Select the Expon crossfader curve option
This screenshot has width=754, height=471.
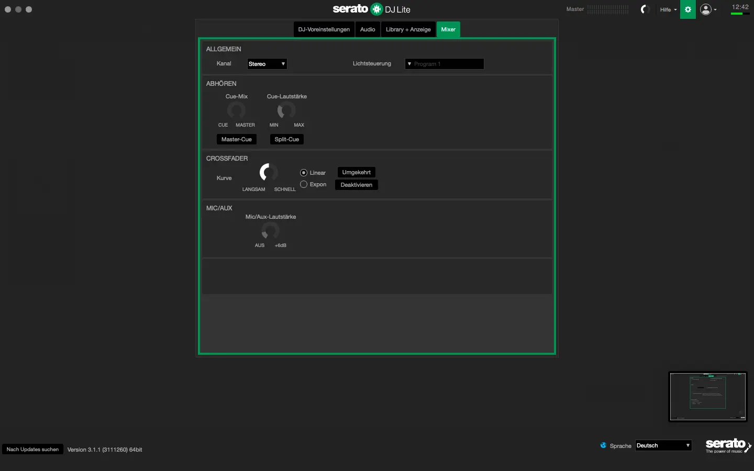304,184
